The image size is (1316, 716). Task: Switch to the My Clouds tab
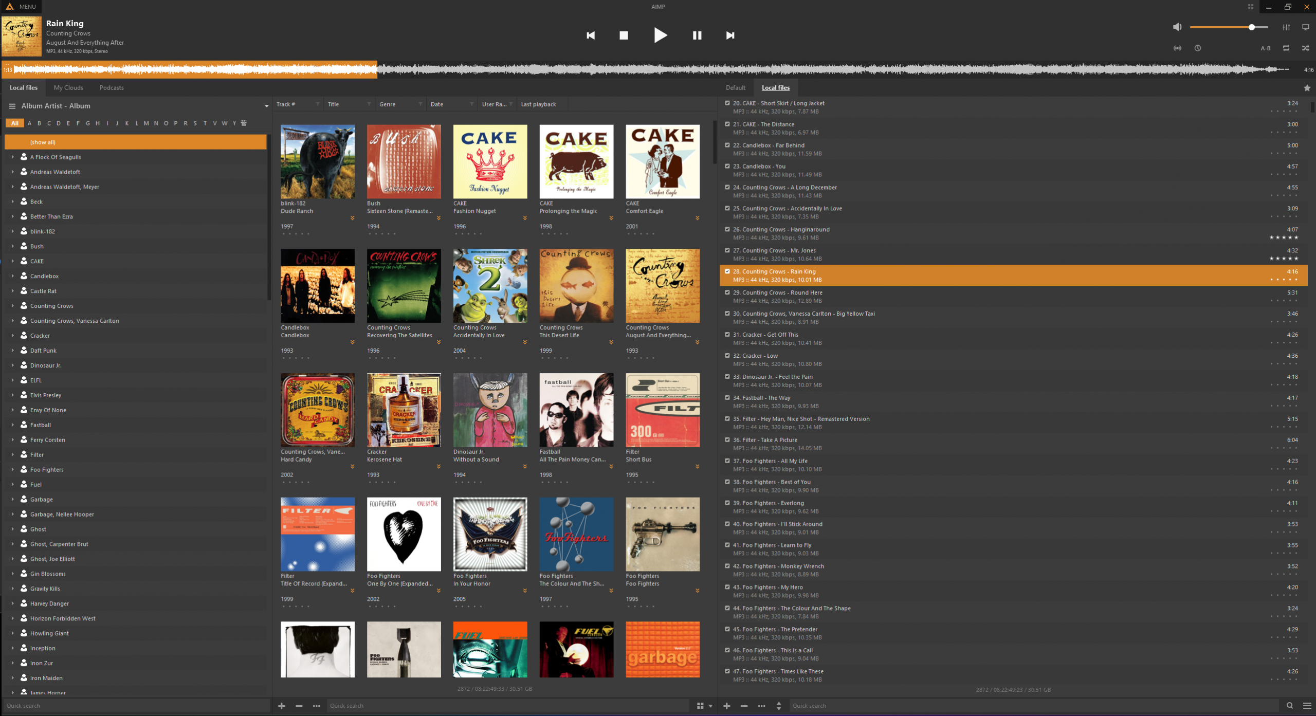tap(68, 88)
